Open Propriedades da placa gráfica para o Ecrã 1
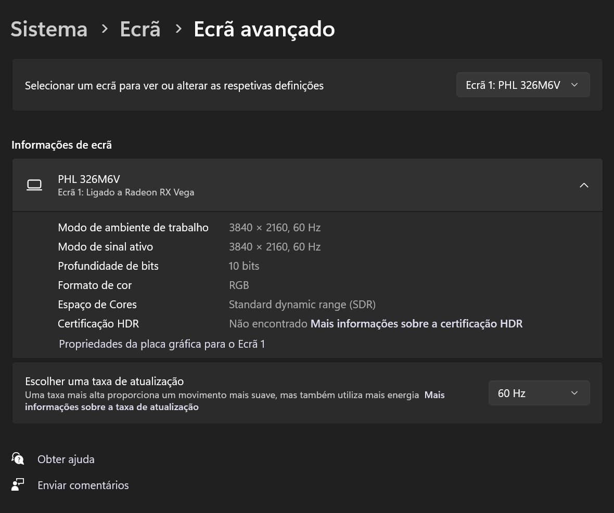Image resolution: width=614 pixels, height=513 pixels. [162, 344]
